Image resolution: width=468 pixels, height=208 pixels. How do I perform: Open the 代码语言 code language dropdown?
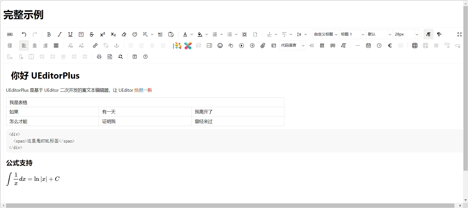pos(292,45)
